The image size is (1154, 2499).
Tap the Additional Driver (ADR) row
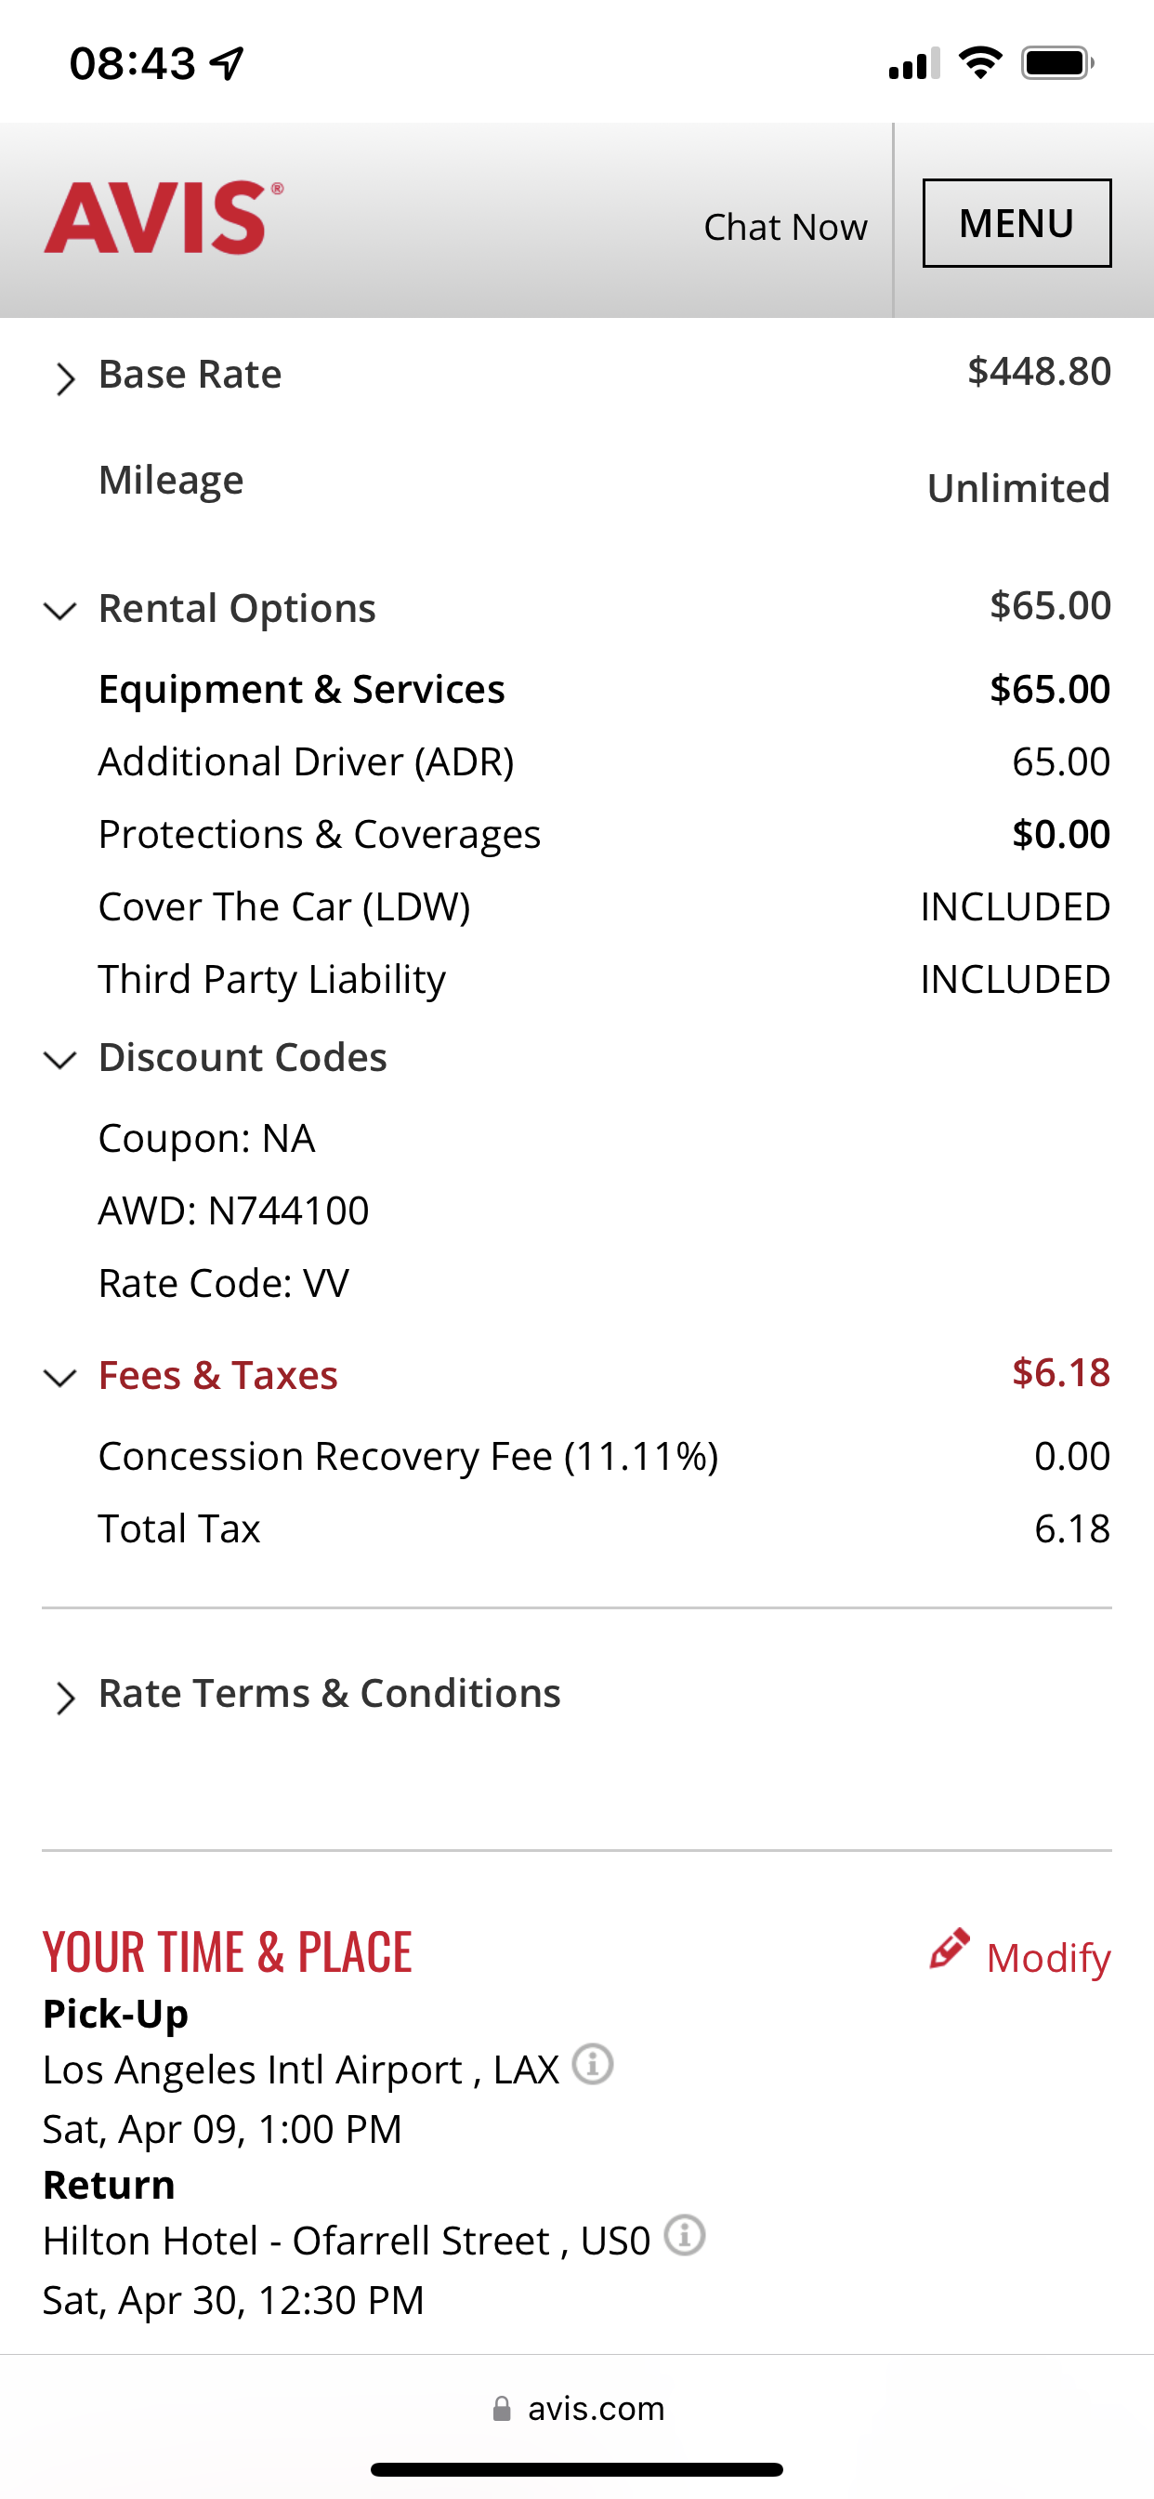point(307,761)
